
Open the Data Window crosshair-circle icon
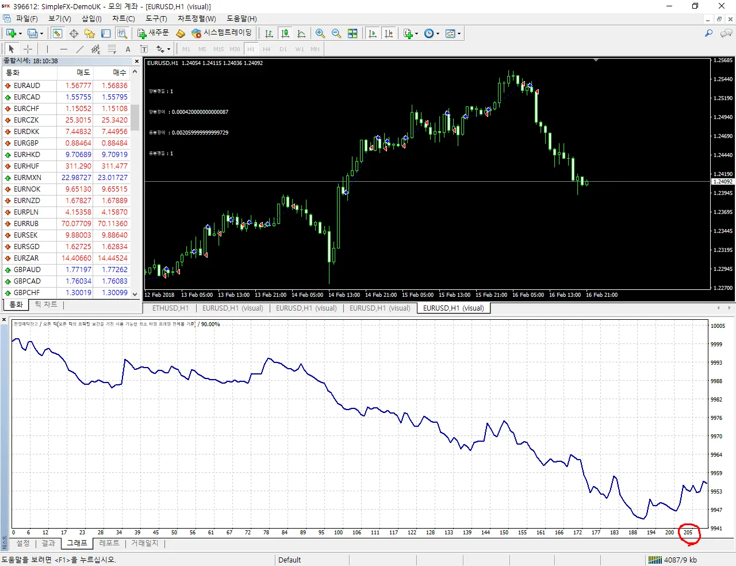pos(74,33)
